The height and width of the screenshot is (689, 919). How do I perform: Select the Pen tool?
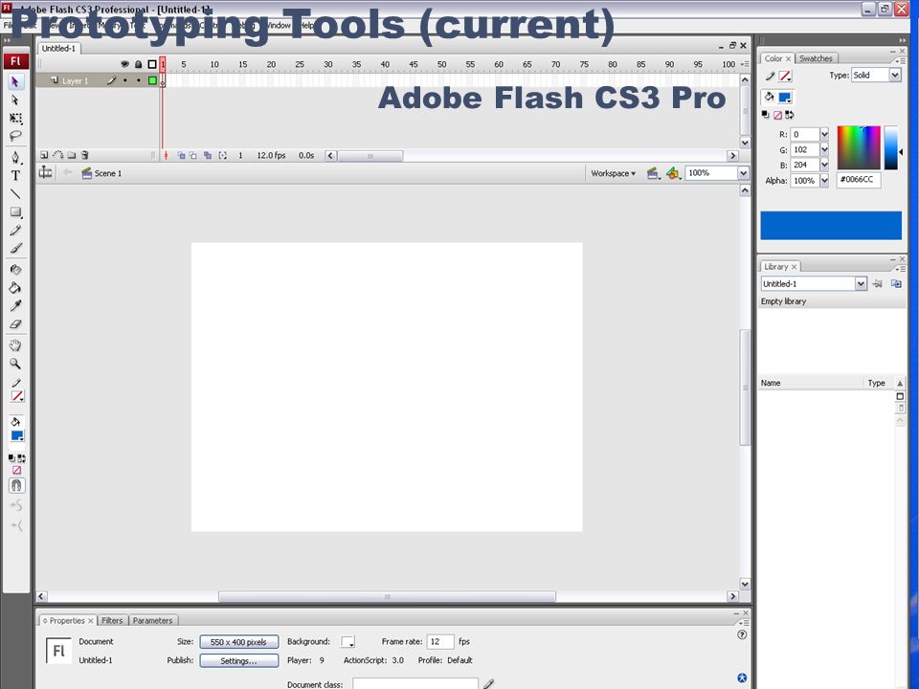(16, 157)
